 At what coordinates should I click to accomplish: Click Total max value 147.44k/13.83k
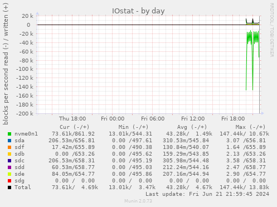pos(245,187)
